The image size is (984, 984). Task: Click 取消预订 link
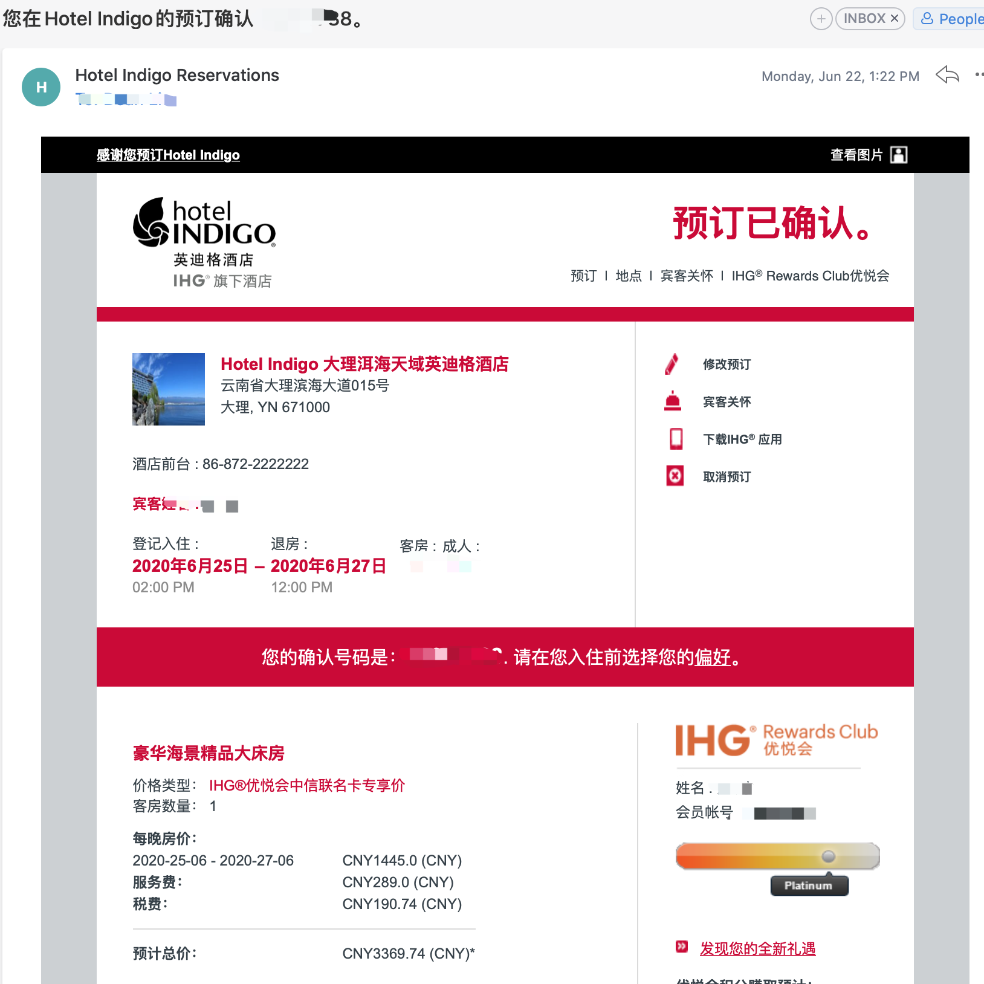[x=727, y=477]
